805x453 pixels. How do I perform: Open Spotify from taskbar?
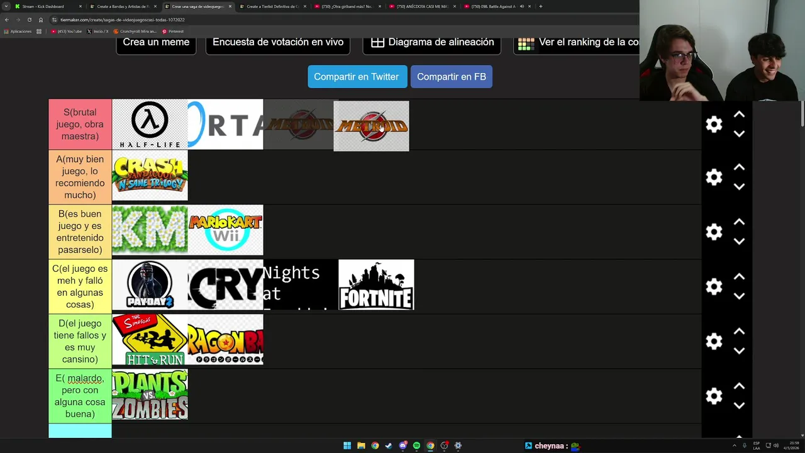tap(416, 445)
